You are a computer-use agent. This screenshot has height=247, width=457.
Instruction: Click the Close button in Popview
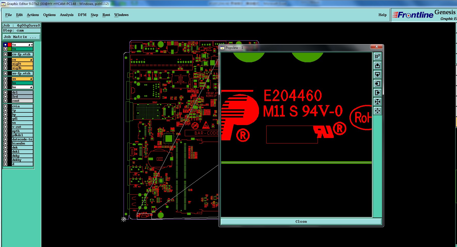coord(301,222)
